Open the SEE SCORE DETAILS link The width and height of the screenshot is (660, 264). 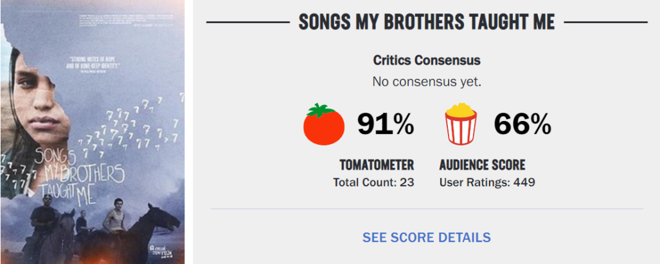click(x=426, y=237)
